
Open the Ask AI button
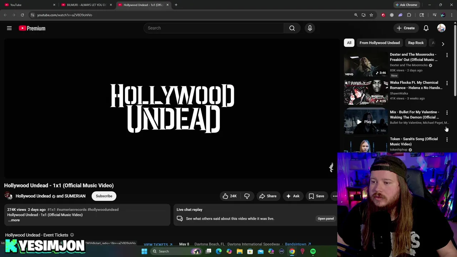click(x=292, y=196)
